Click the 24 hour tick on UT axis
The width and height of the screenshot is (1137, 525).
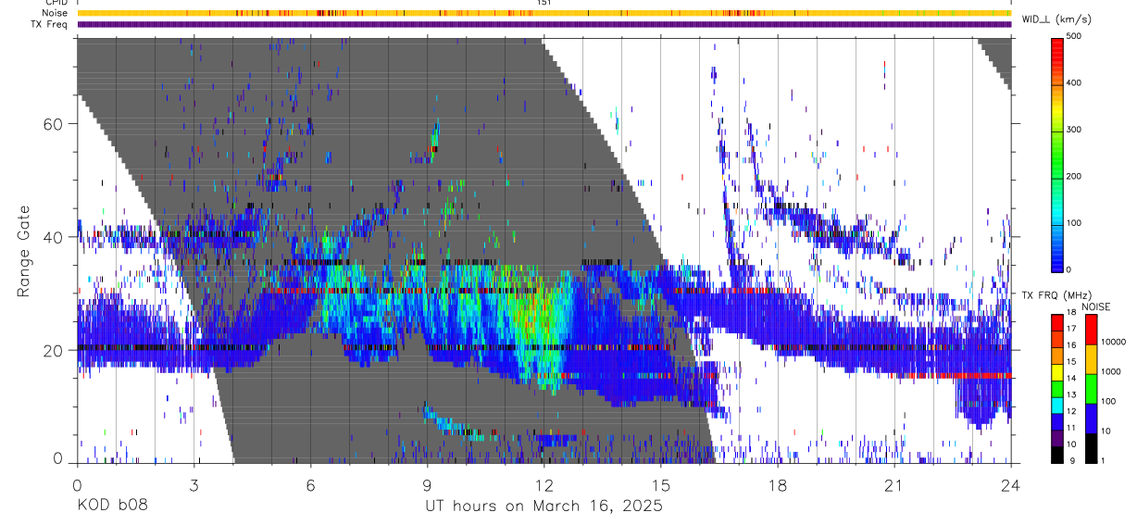click(x=1011, y=484)
